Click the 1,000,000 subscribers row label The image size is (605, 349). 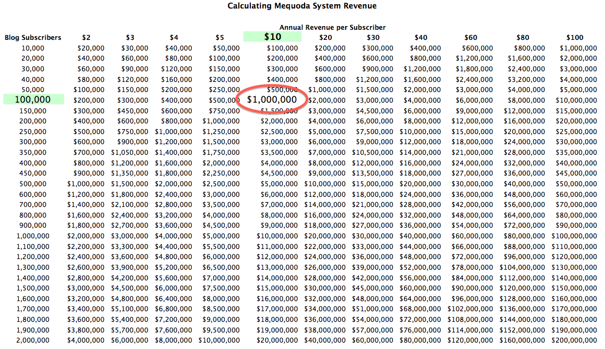(x=33, y=236)
